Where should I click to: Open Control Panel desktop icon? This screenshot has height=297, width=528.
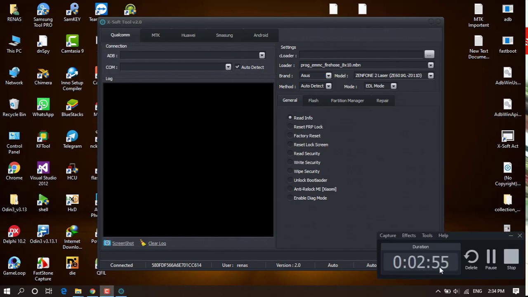14,142
